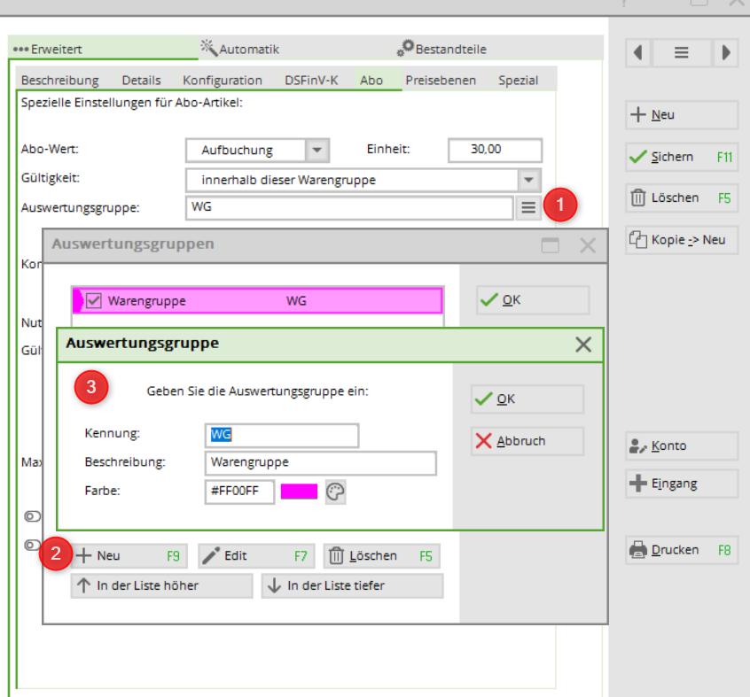The height and width of the screenshot is (697, 750).
Task: Click into the Beschreibung text field
Action: 320,462
